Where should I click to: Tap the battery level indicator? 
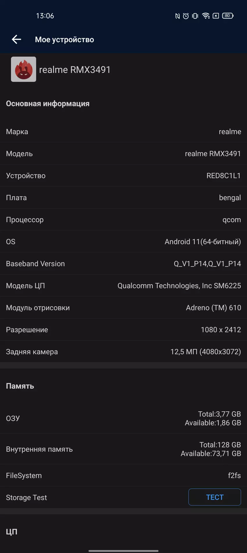coord(228,16)
